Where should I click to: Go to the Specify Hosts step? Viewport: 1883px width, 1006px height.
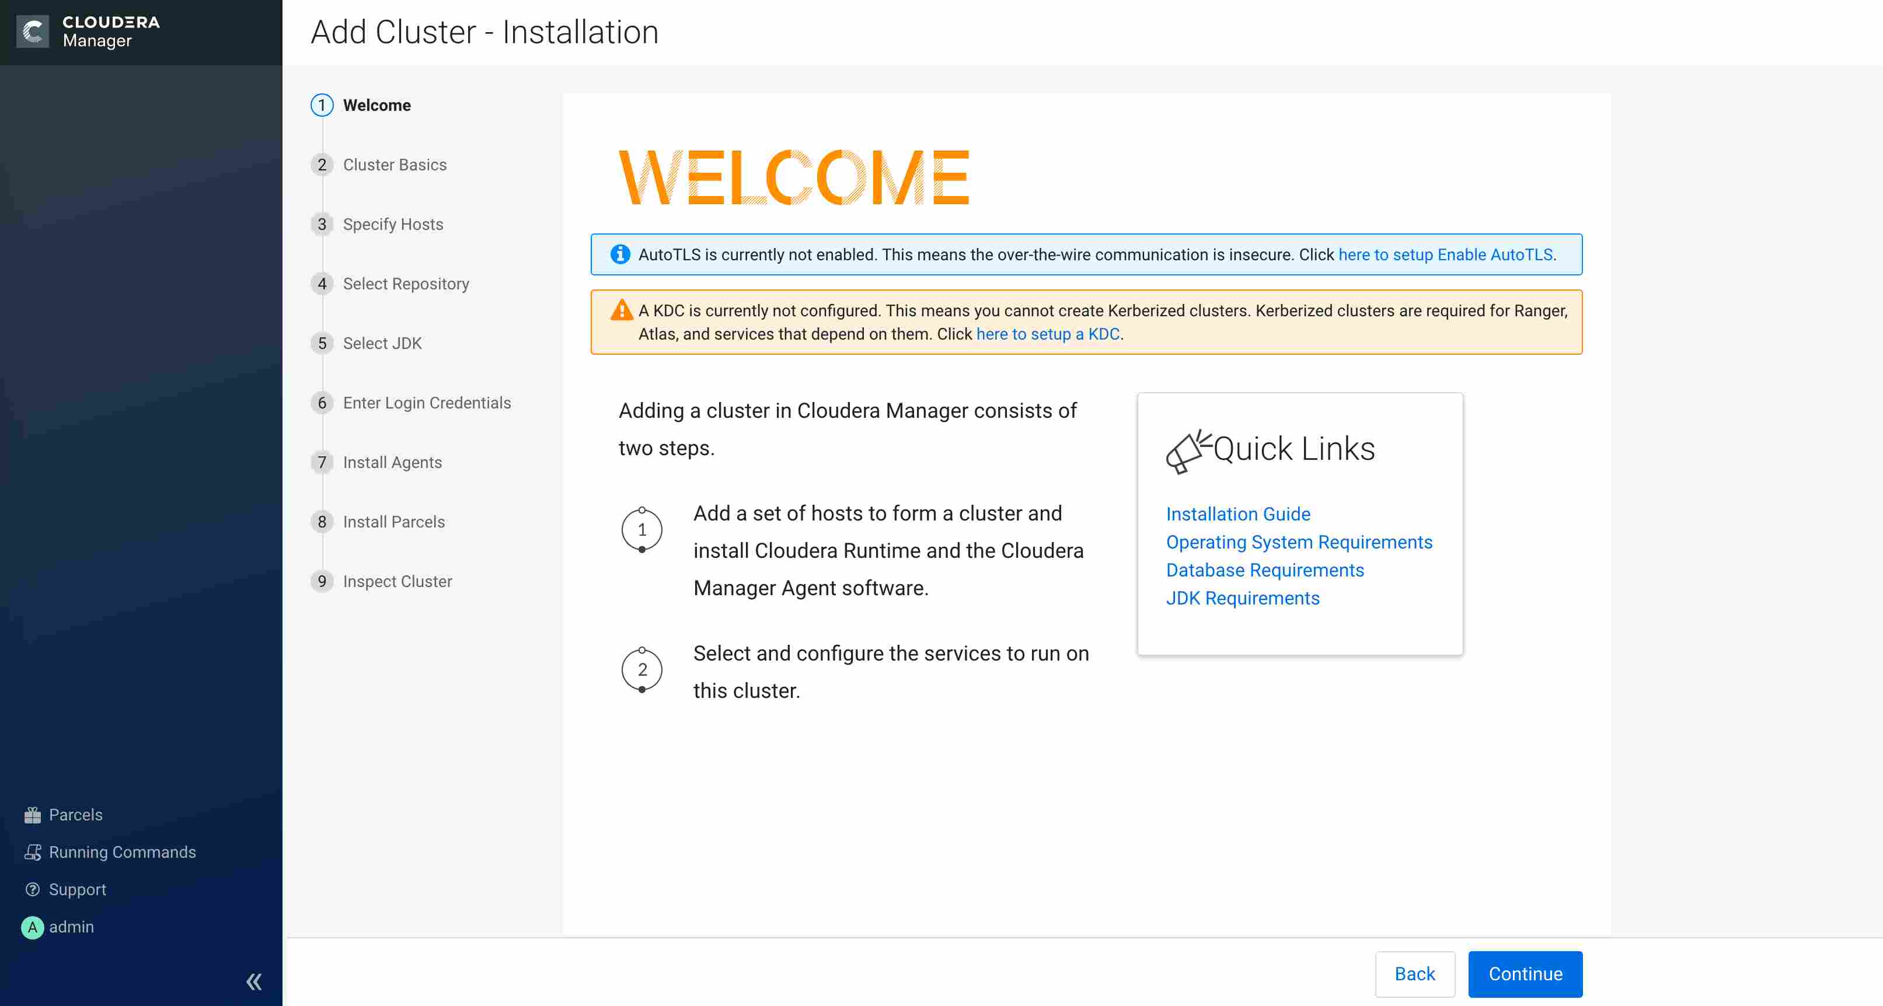393,224
